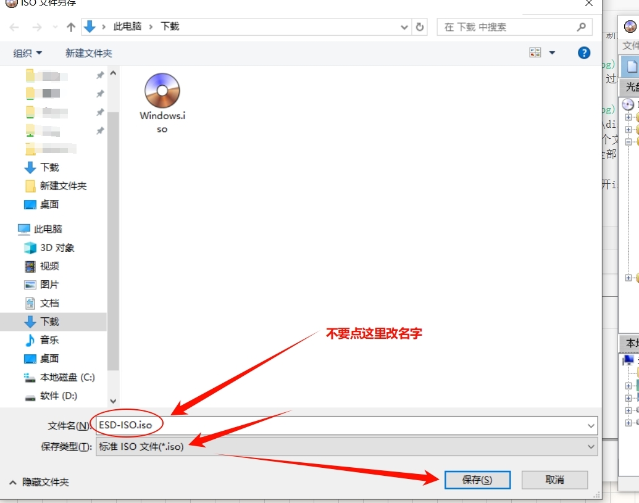This screenshot has height=503, width=639.
Task: Click 新建文件夹 in the toolbar
Action: point(89,53)
